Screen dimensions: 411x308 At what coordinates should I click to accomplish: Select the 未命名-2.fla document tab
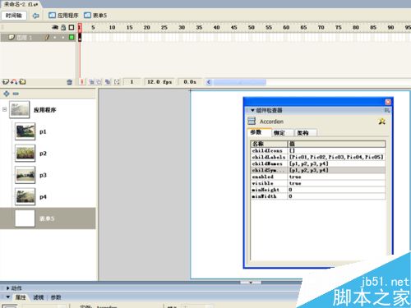tap(21, 4)
